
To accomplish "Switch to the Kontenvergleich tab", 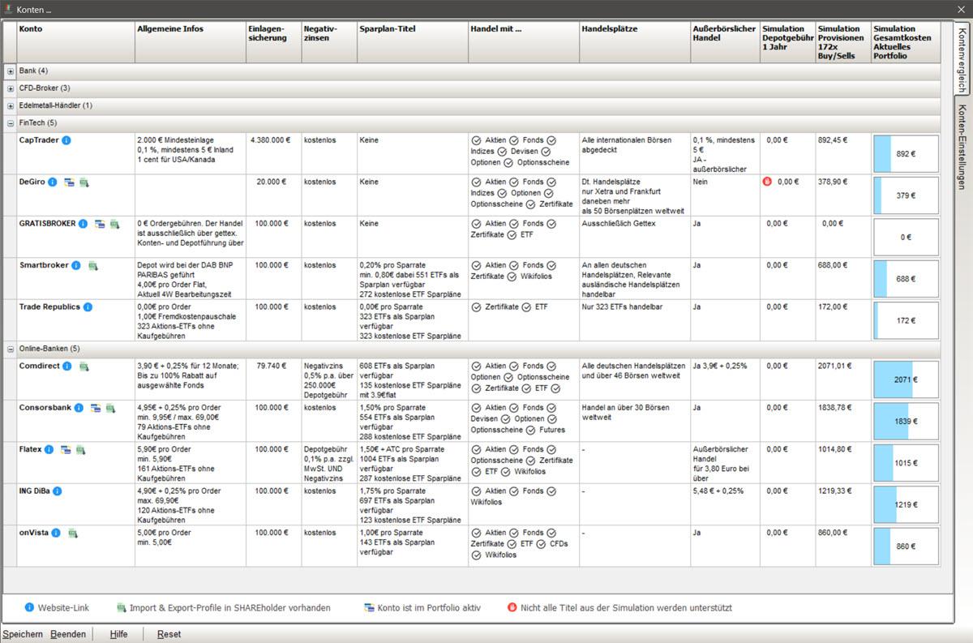I will pyautogui.click(x=962, y=58).
